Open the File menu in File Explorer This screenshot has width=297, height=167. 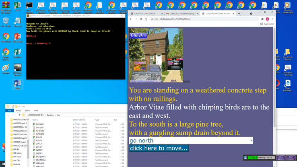click(x=10, y=110)
